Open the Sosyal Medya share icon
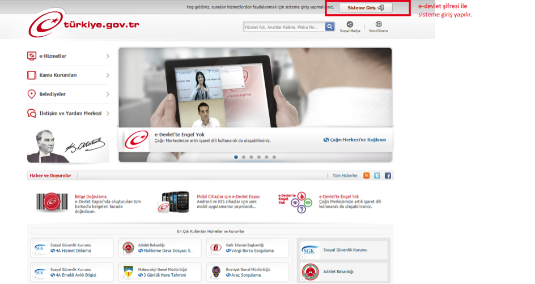Image resolution: width=535 pixels, height=284 pixels. (x=350, y=24)
